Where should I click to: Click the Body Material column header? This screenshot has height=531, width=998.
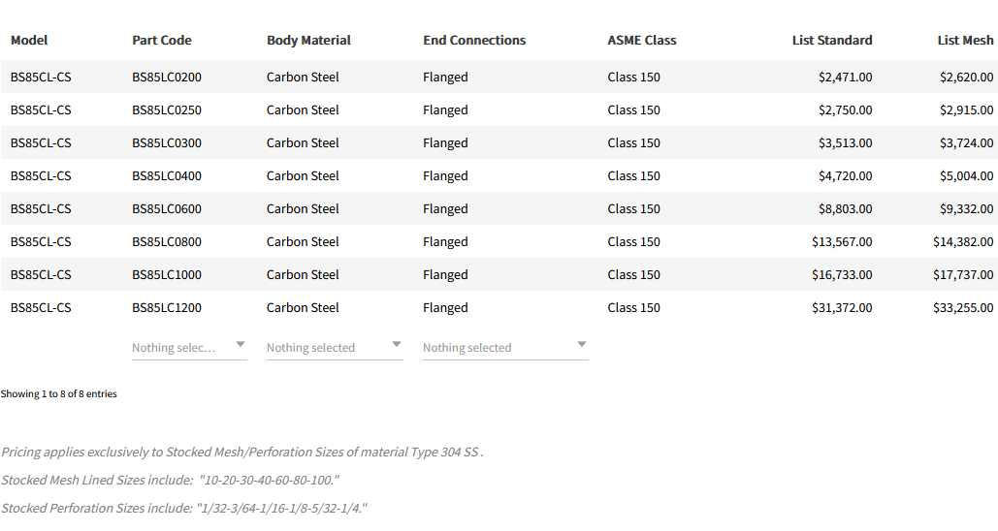308,41
